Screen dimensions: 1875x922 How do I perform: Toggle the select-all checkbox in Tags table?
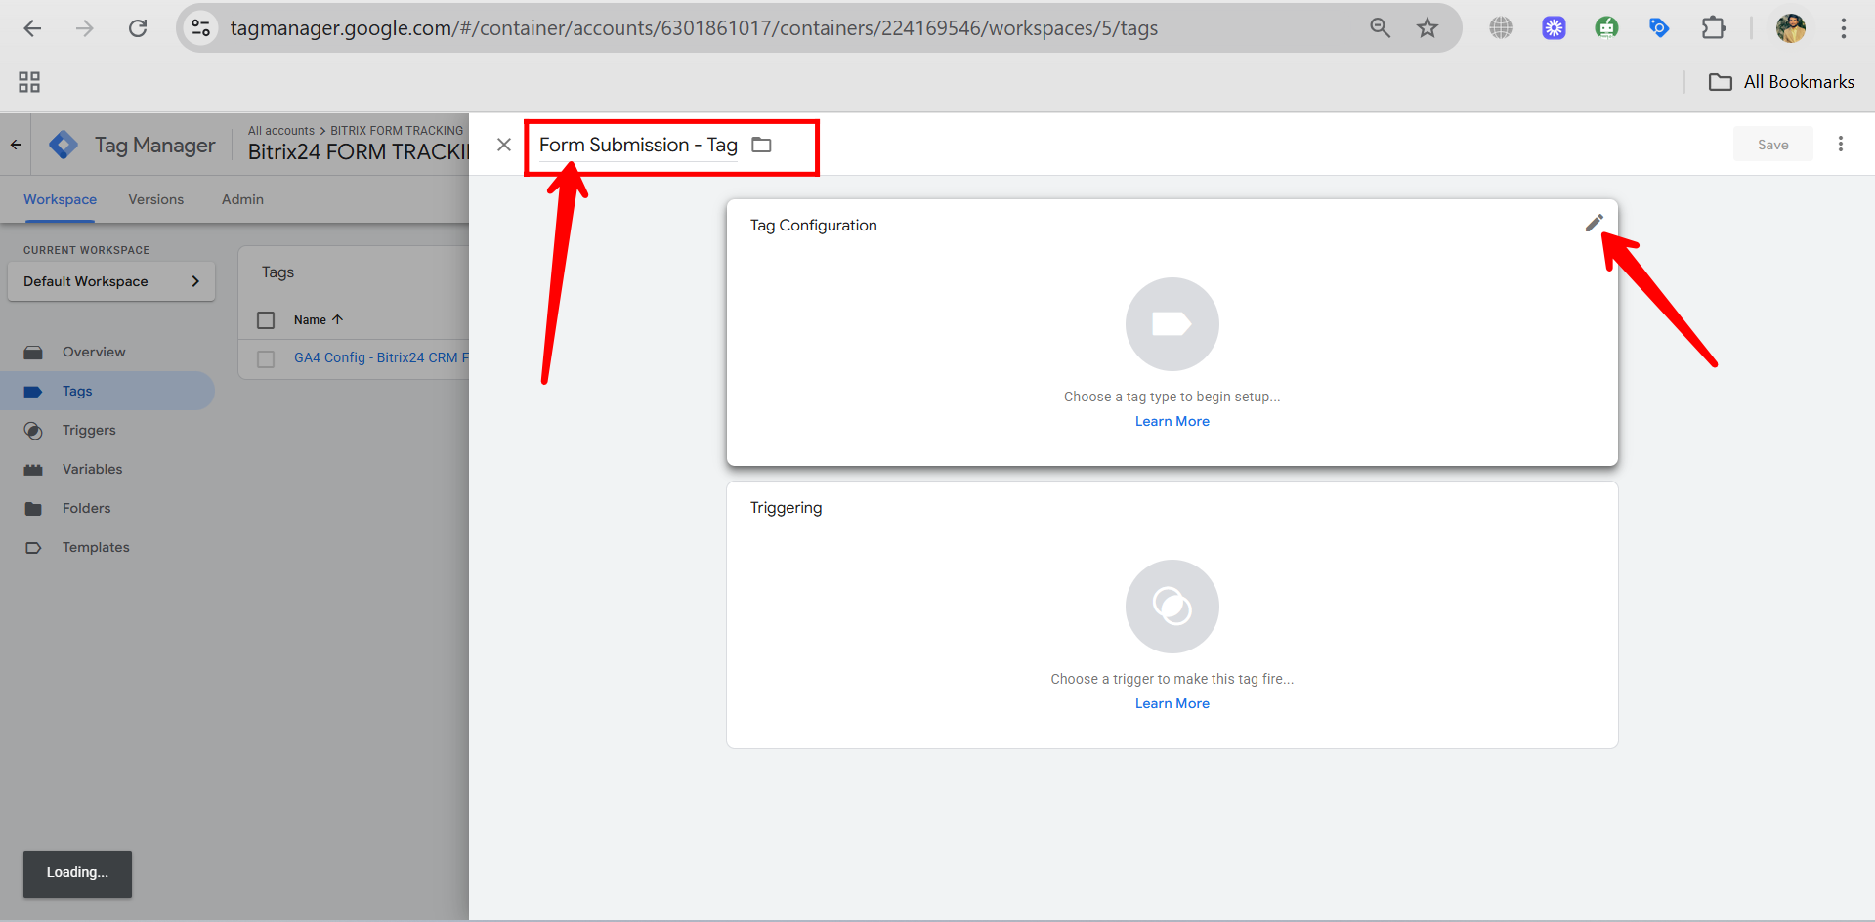266,320
